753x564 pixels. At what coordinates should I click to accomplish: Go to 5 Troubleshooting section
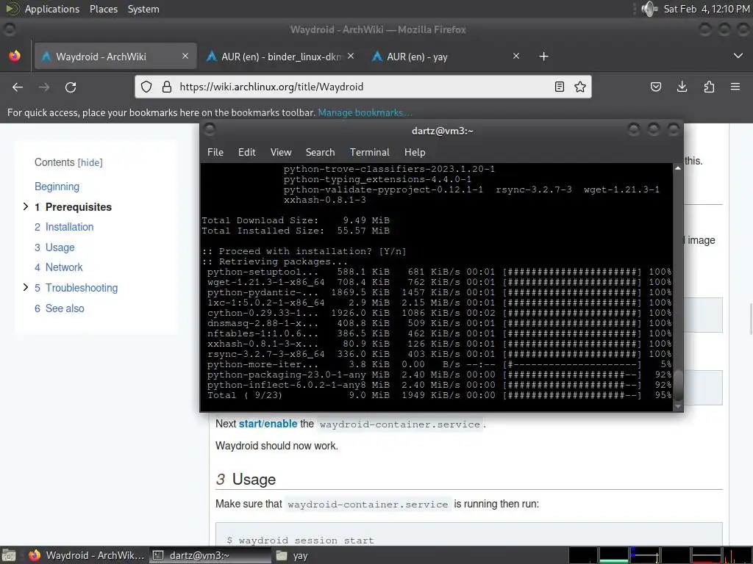pyautogui.click(x=76, y=288)
